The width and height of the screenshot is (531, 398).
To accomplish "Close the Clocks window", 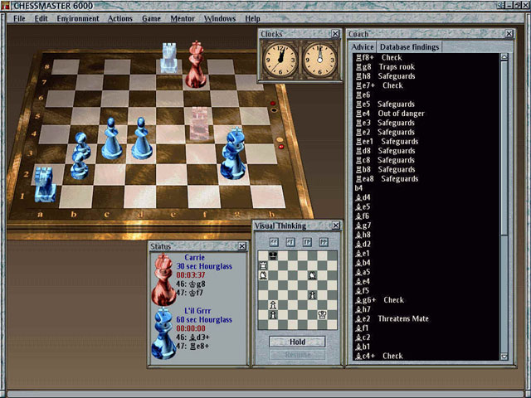I will click(335, 34).
